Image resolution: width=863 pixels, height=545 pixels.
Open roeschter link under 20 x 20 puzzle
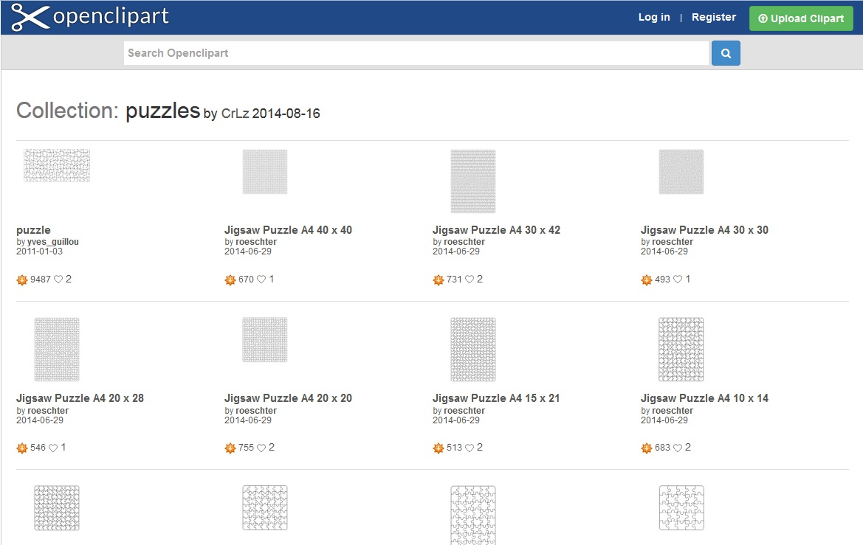pos(256,411)
